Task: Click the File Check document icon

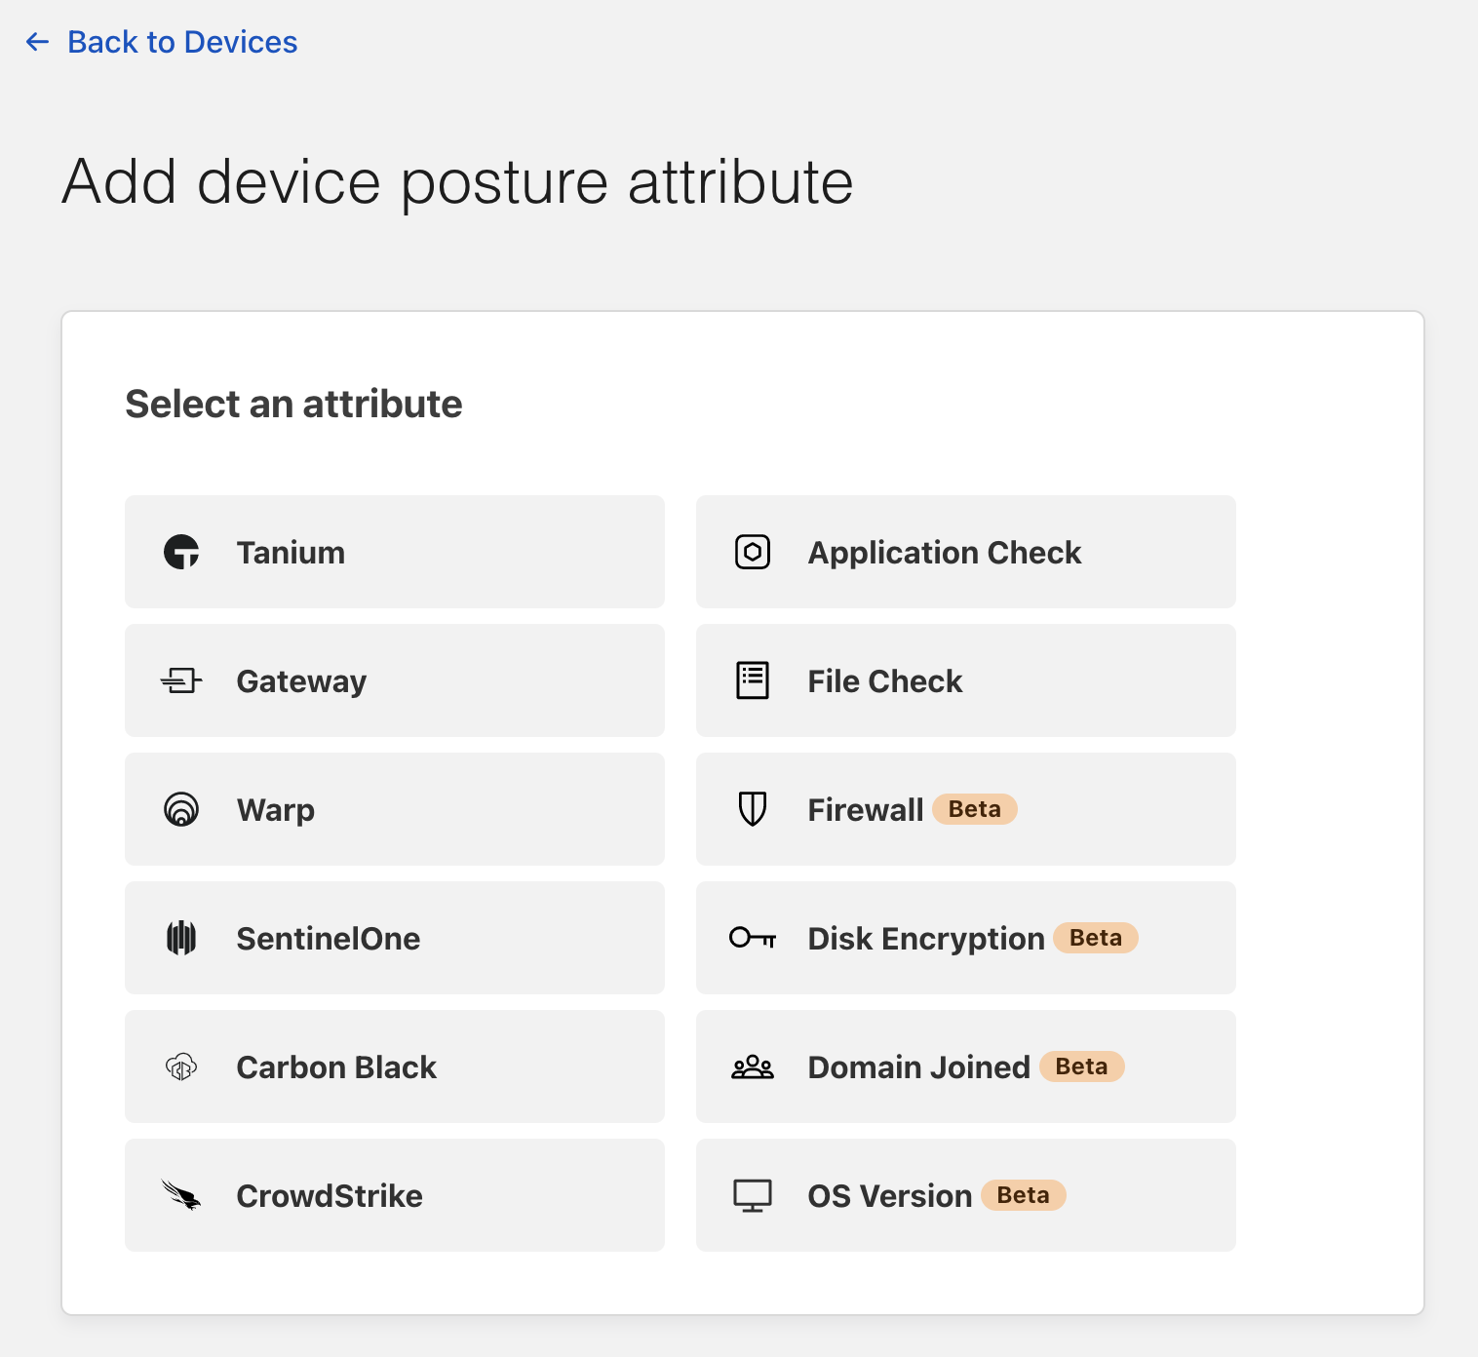Action: click(753, 680)
